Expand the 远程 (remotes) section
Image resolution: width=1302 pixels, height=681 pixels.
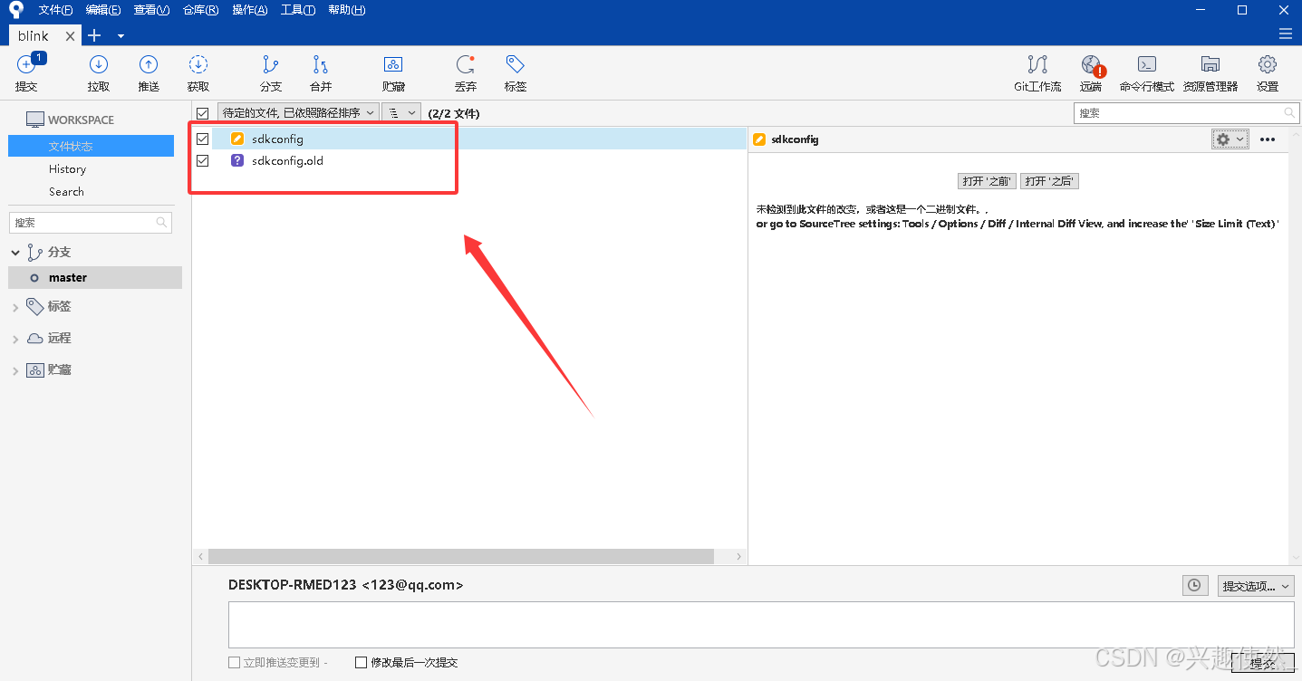coord(15,339)
